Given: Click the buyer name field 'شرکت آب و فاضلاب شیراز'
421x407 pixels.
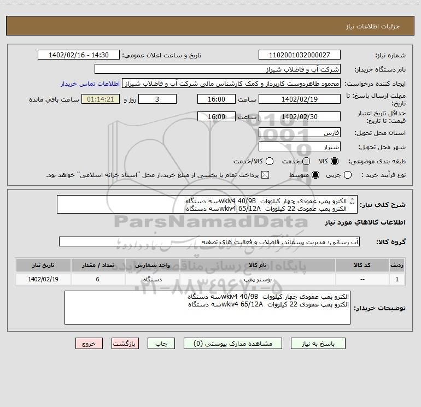Looking at the screenshot, I should pyautogui.click(x=218, y=69).
